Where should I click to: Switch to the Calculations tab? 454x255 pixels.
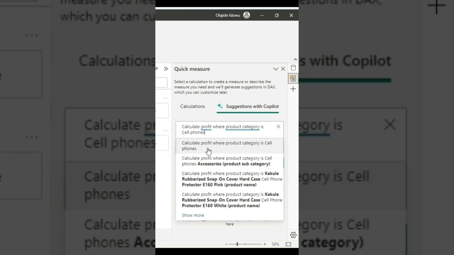193,106
